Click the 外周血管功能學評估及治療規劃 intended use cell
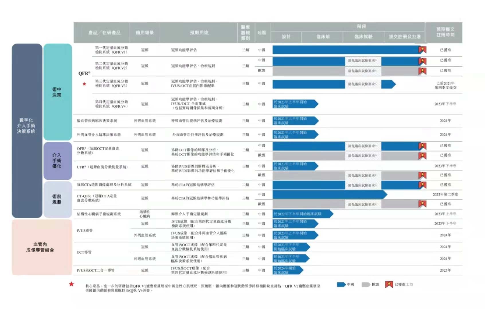The image size is (485, 309). tap(198, 134)
